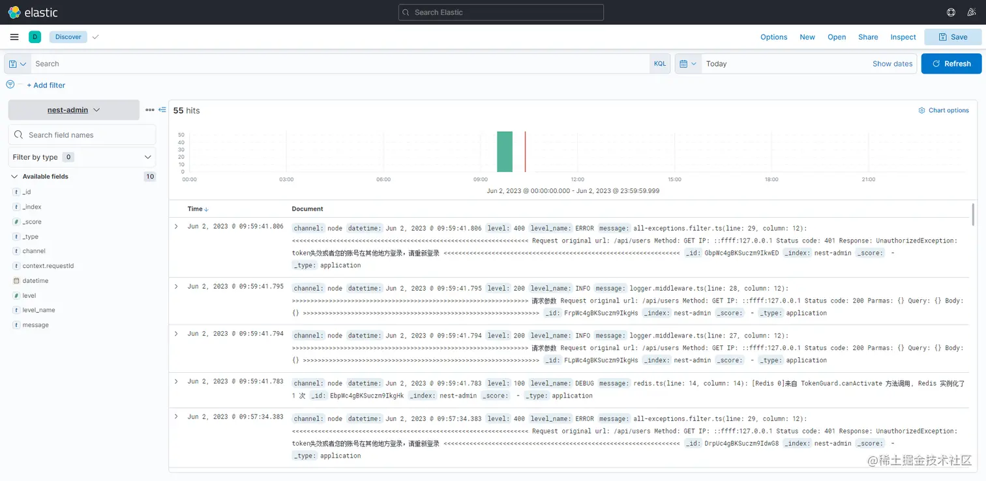
Task: Click the green D space avatar
Action: coord(35,37)
